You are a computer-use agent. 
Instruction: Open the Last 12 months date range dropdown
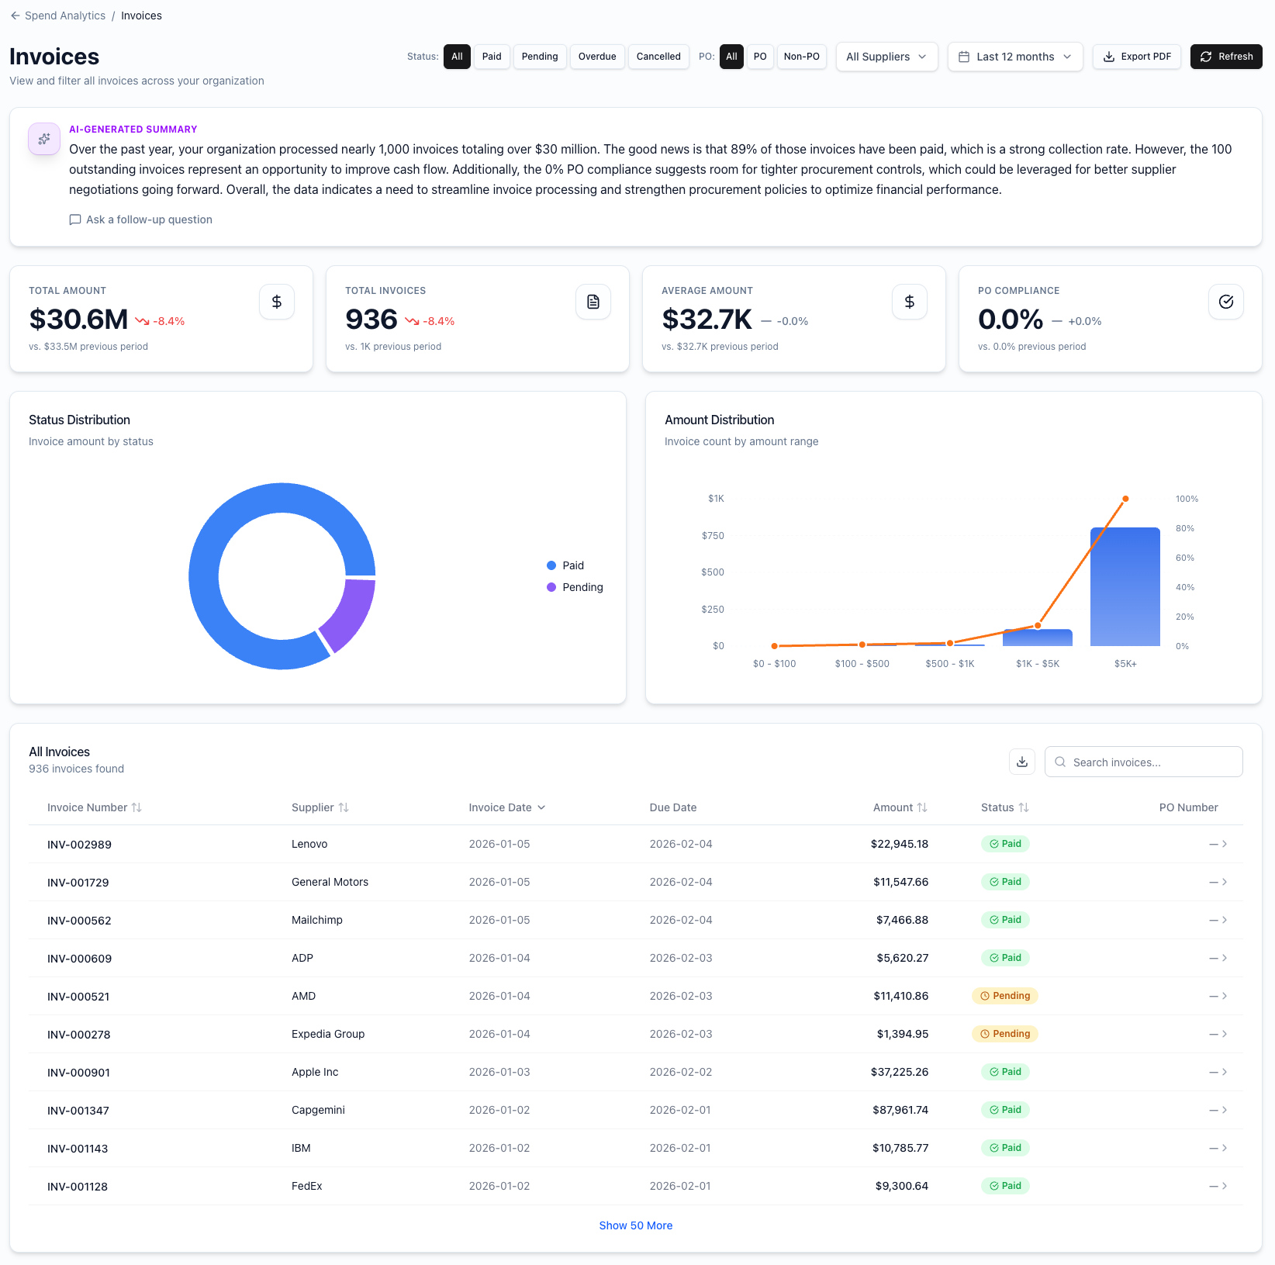[x=1014, y=56]
